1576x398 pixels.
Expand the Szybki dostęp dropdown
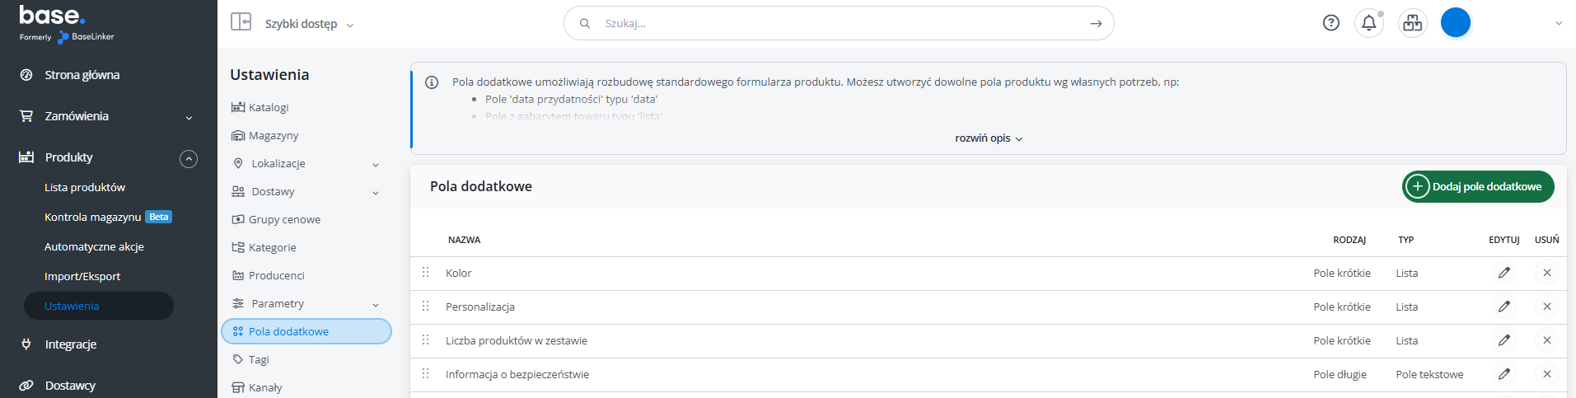310,24
